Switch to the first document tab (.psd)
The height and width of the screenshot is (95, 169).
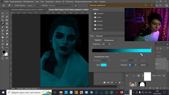(x=27, y=10)
